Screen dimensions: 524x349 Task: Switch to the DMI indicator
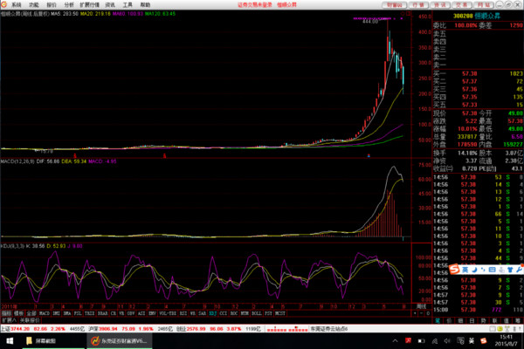(56, 313)
